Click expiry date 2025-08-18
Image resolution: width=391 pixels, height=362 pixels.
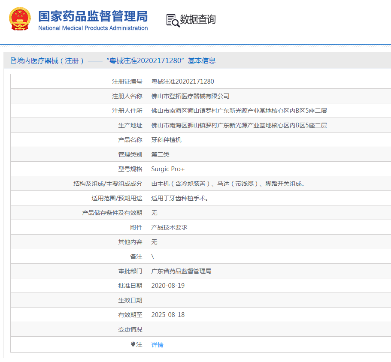point(168,315)
